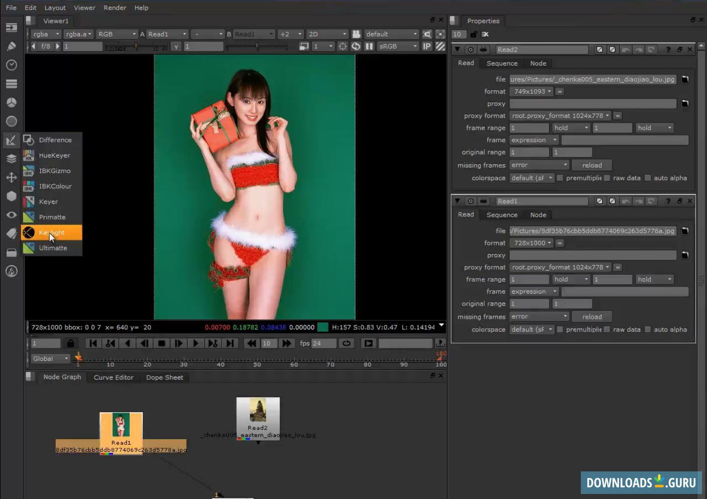The image size is (707, 499).
Task: Enable premultiplied checkbox for Read2
Action: (x=560, y=178)
